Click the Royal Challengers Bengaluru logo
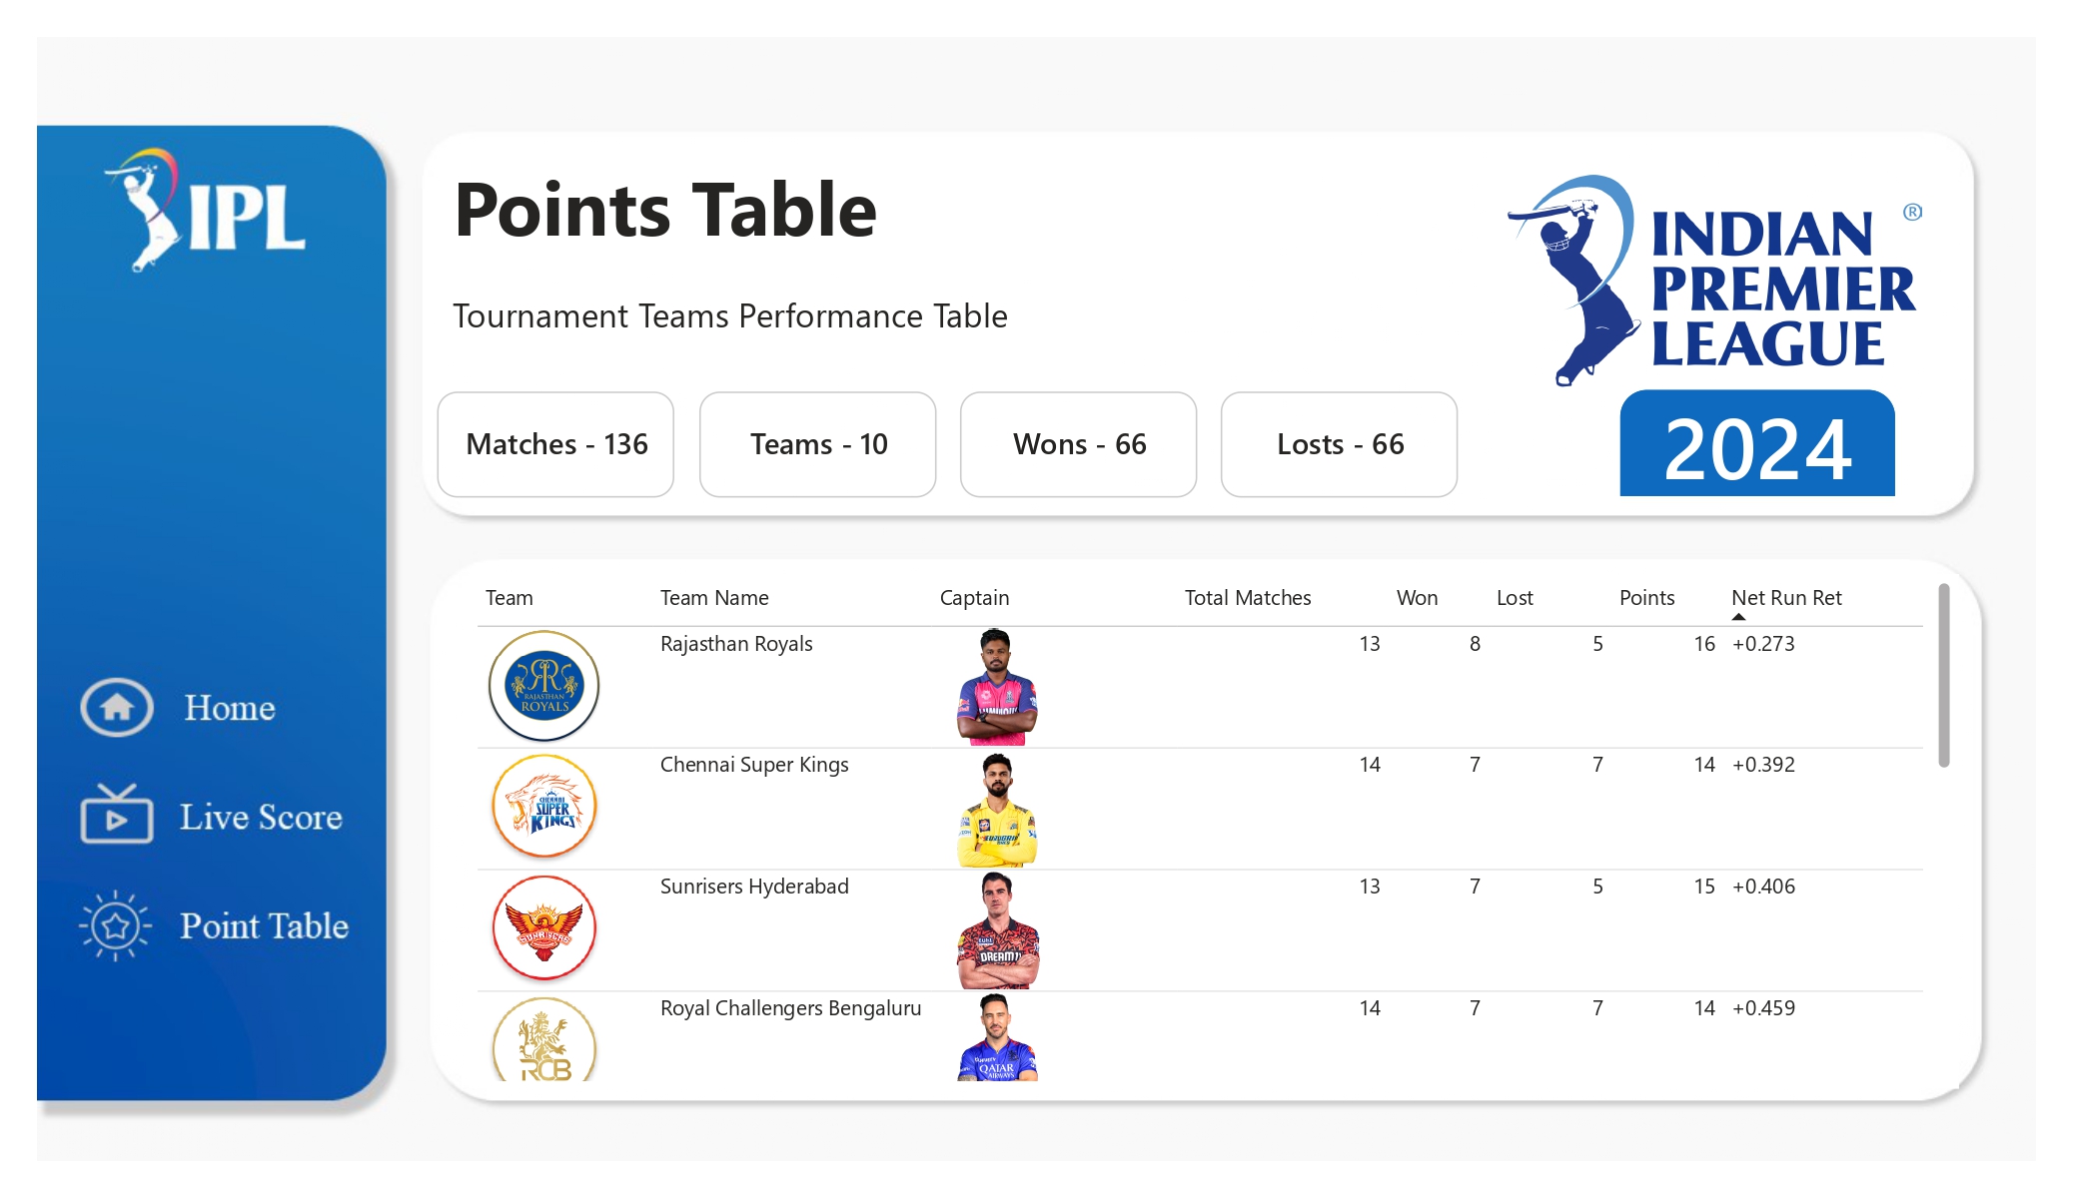The width and height of the screenshot is (2073, 1198). (544, 1039)
